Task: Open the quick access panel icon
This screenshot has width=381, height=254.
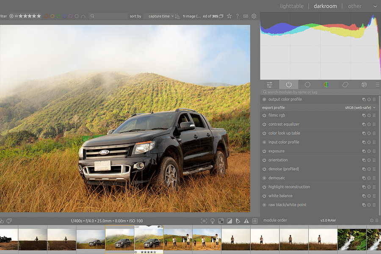Action: pyautogui.click(x=270, y=85)
